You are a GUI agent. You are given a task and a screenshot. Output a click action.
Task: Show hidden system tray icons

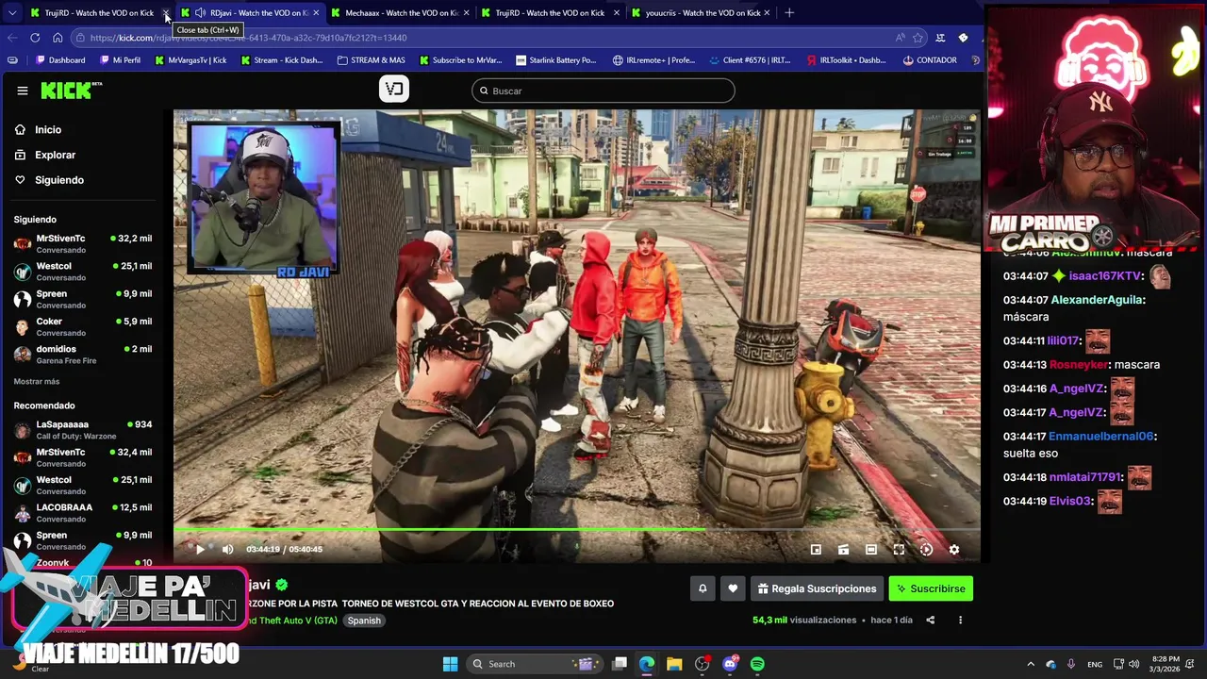[1031, 664]
